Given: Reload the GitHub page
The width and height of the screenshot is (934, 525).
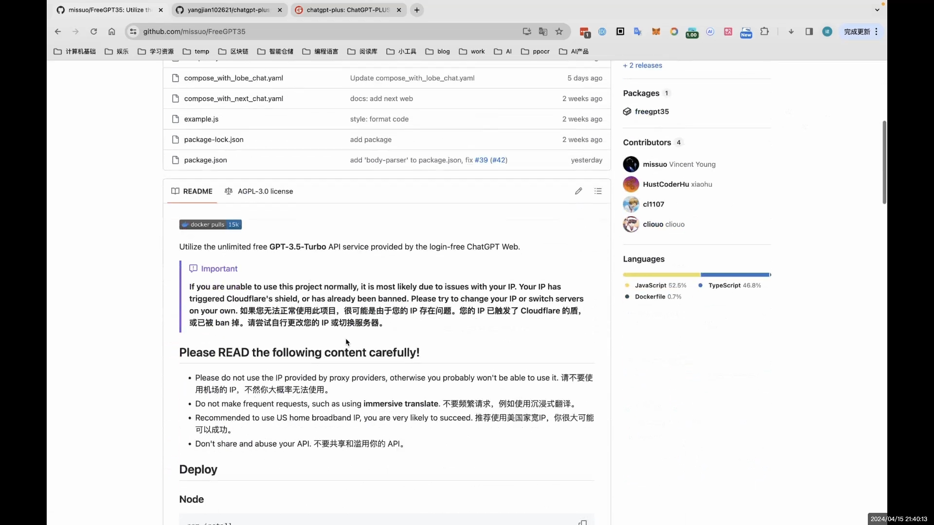Looking at the screenshot, I should click(x=93, y=32).
